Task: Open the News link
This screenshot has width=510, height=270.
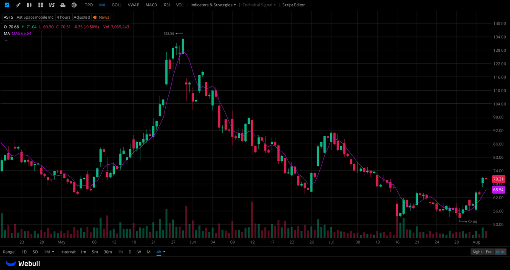Action: coord(104,17)
